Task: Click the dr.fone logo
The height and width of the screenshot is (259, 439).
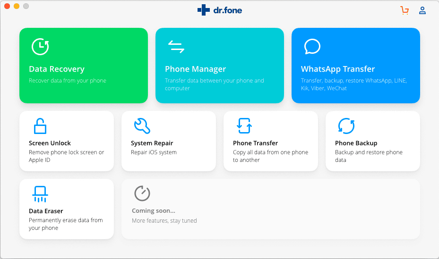Action: pyautogui.click(x=219, y=10)
